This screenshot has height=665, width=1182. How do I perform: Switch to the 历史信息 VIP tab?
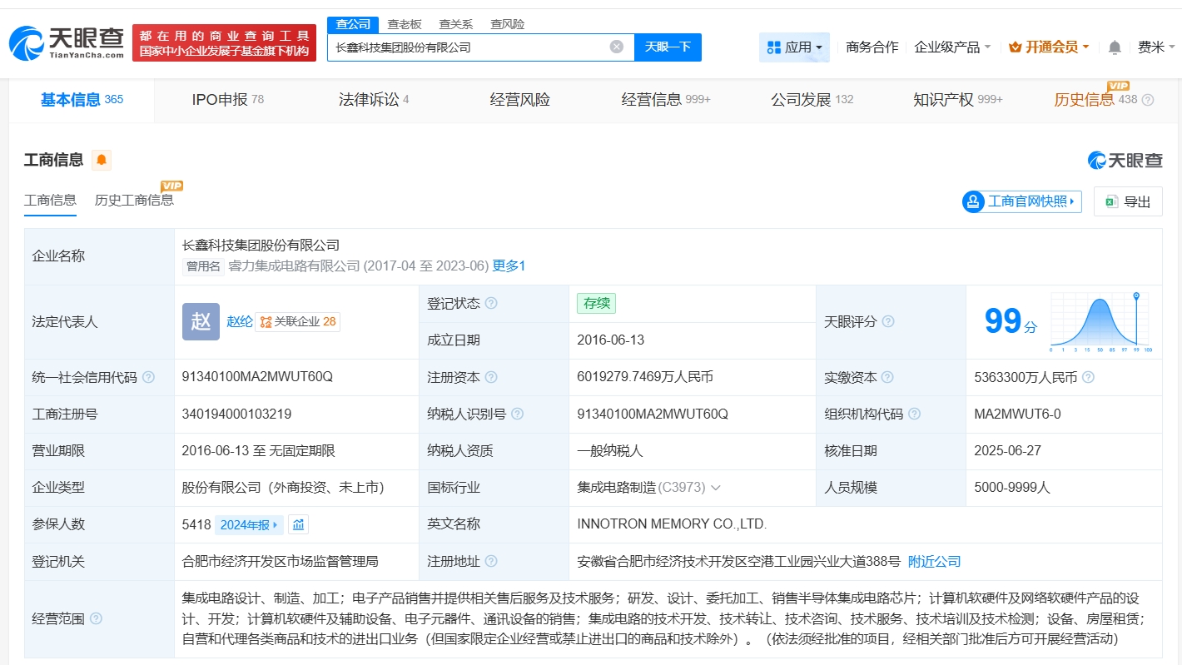tap(1095, 100)
